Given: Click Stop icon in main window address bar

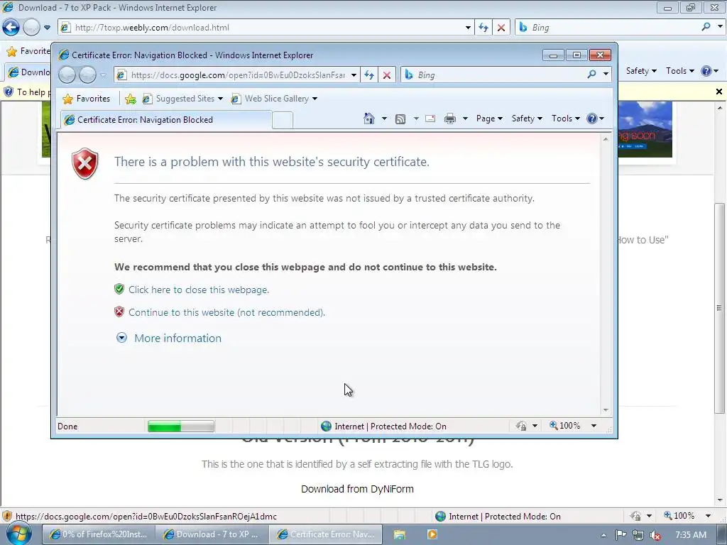Looking at the screenshot, I should point(501,28).
